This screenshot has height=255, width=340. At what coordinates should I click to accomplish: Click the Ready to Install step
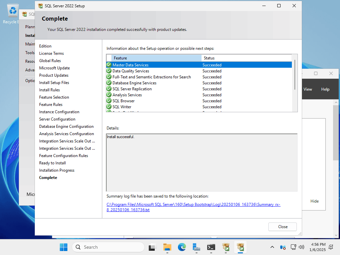point(52,163)
